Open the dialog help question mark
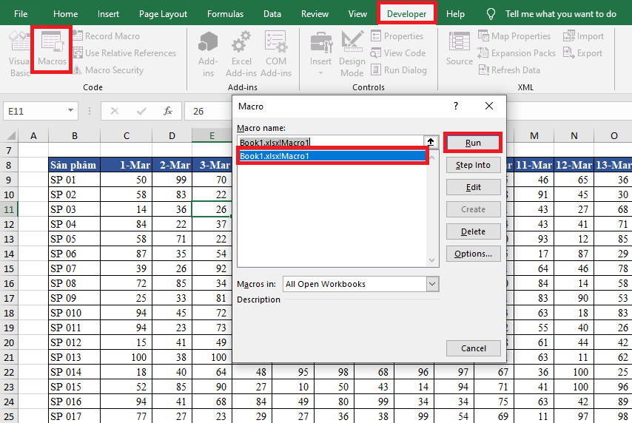Screen dimensions: 632x423 coord(456,106)
